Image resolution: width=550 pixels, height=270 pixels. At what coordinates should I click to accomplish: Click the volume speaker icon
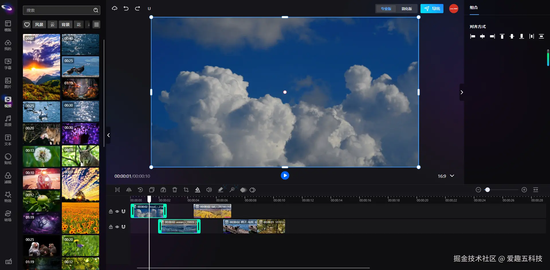click(x=209, y=190)
